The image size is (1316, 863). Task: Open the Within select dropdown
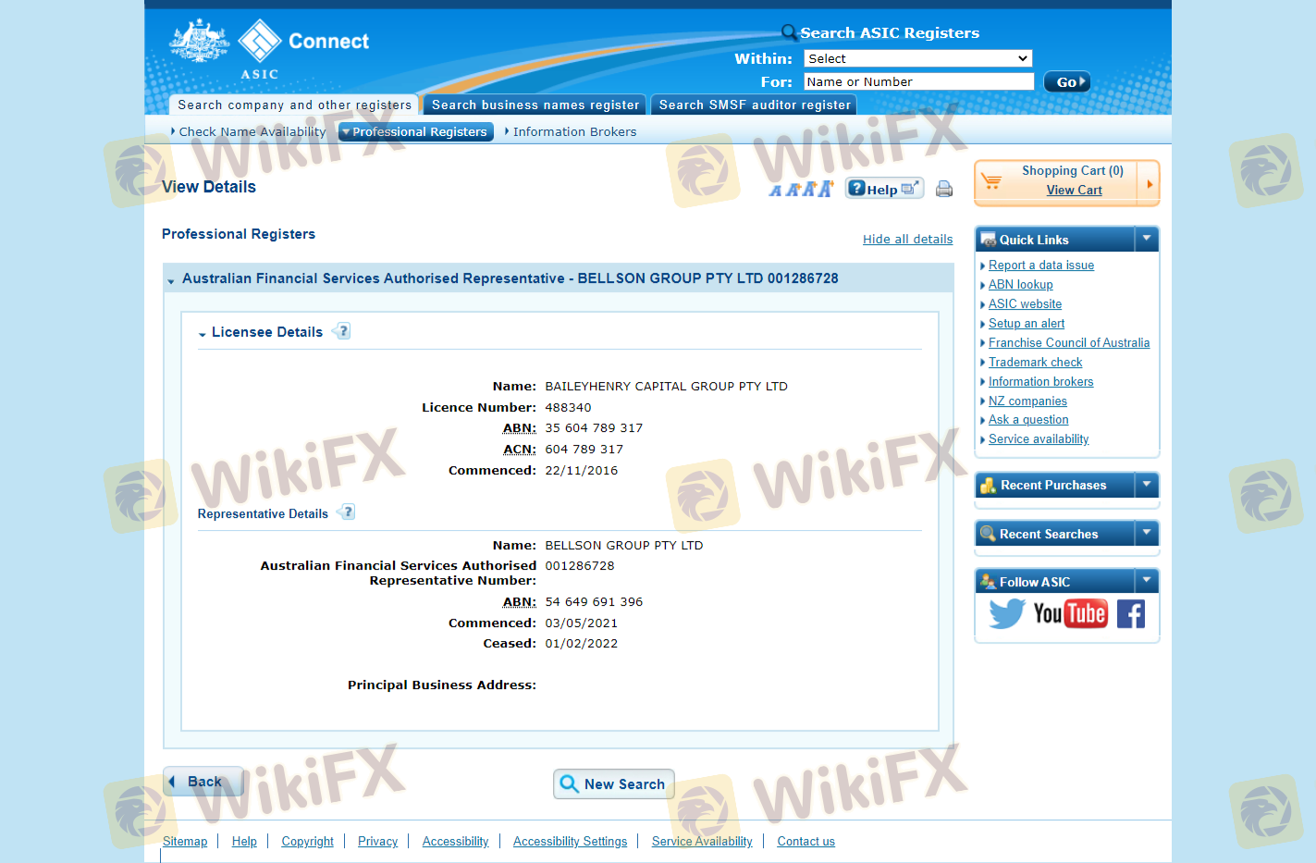916,58
